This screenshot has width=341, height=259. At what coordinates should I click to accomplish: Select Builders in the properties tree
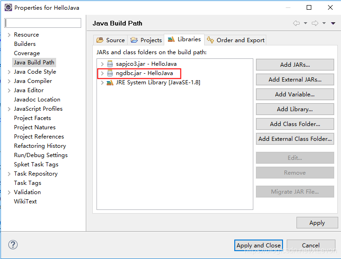25,44
